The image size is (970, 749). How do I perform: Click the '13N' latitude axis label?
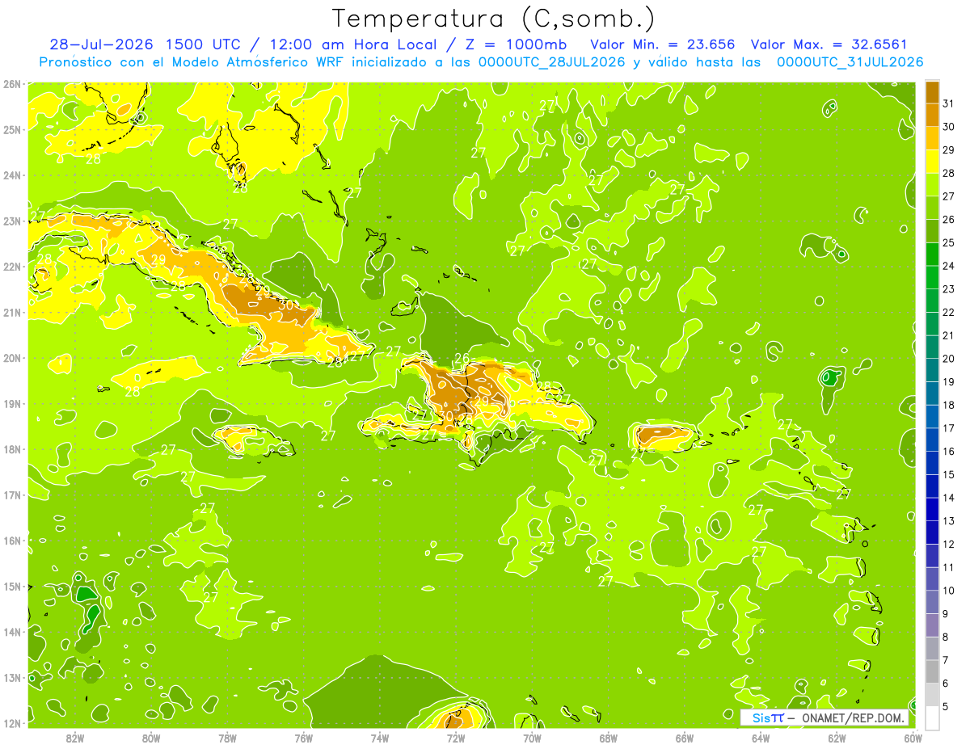point(11,677)
